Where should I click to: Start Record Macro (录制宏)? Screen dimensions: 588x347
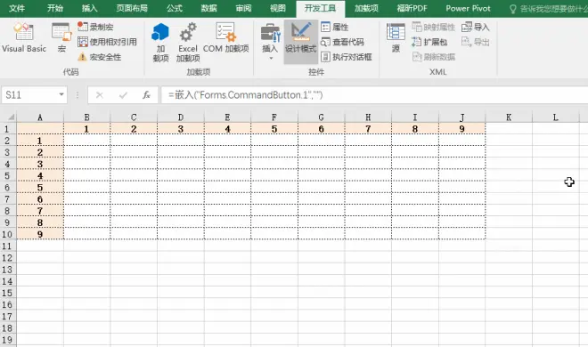point(95,27)
